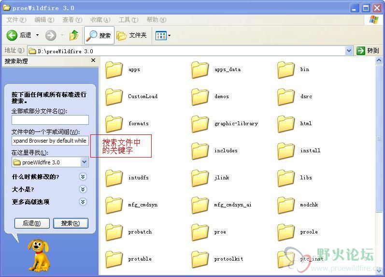Viewport: 385px width, 277px height.
Task: Select the graphic-library folder icon
Action: point(200,124)
